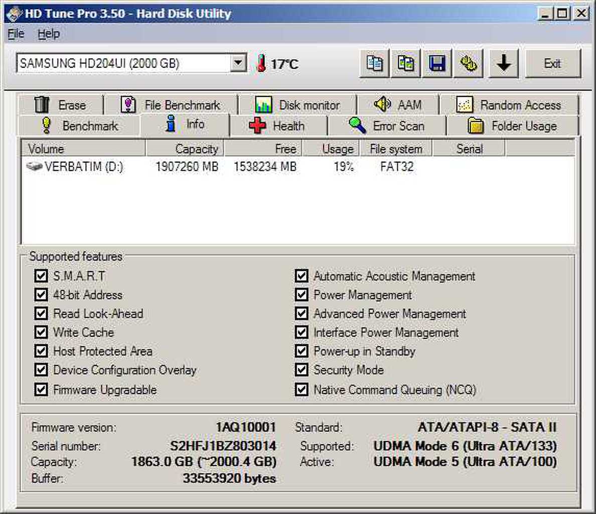Switch to the Error Scan tab
Image resolution: width=596 pixels, height=514 pixels.
(x=387, y=125)
